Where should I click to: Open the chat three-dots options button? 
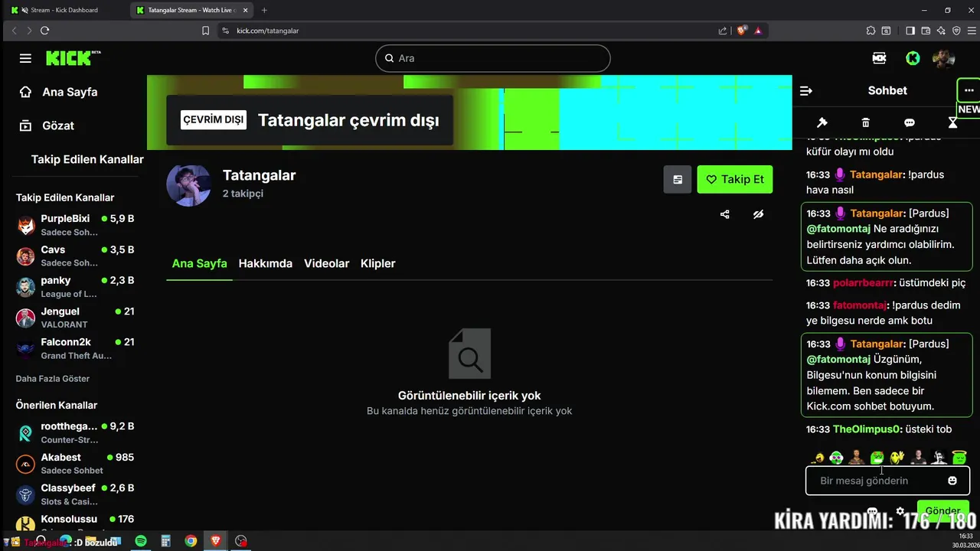pyautogui.click(x=969, y=90)
